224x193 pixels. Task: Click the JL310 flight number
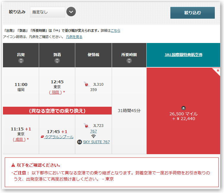(98, 84)
